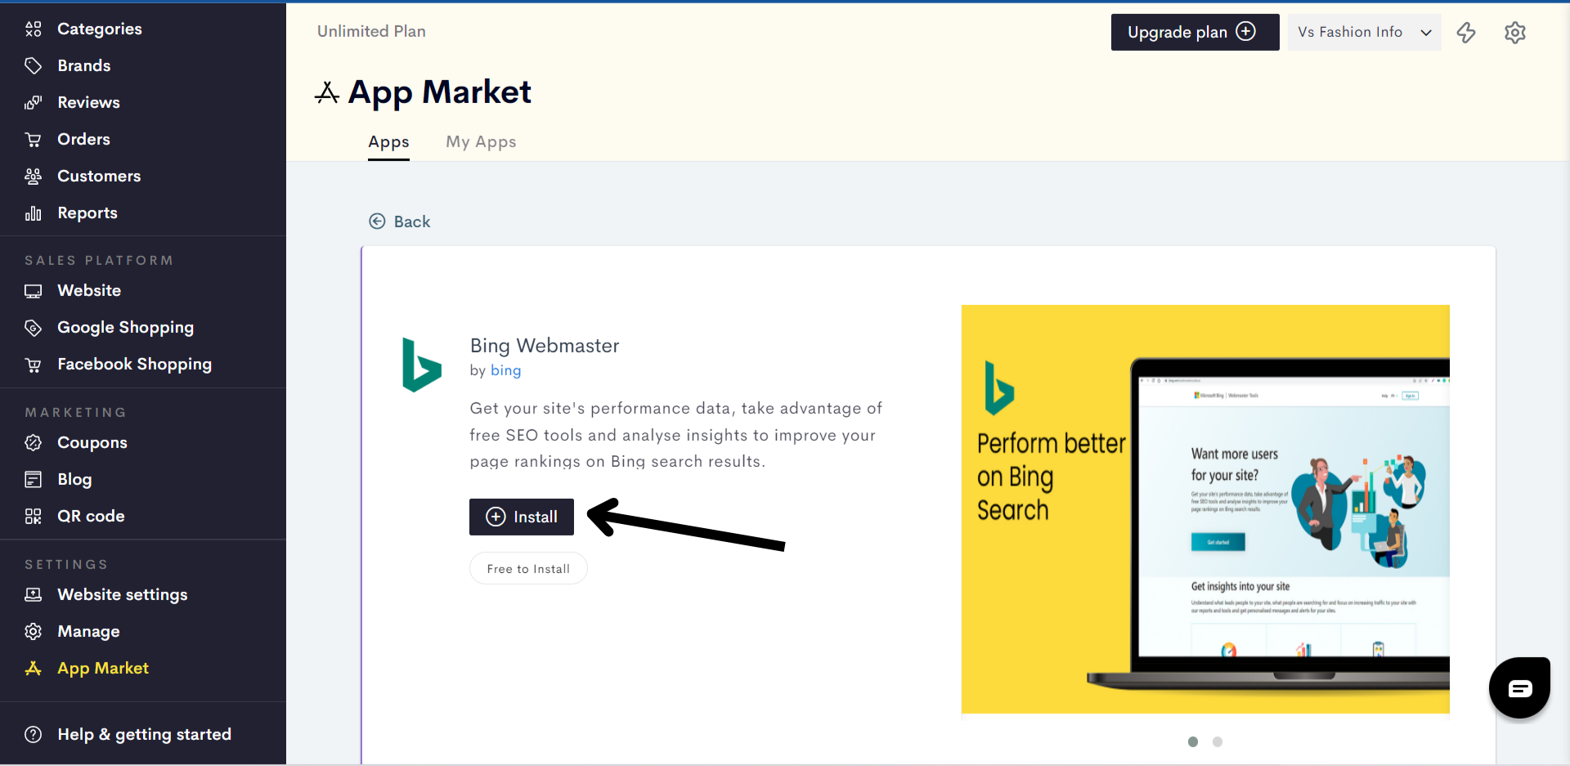This screenshot has height=766, width=1570.
Task: Expand the Vs Fashion Info dropdown
Action: click(x=1364, y=32)
